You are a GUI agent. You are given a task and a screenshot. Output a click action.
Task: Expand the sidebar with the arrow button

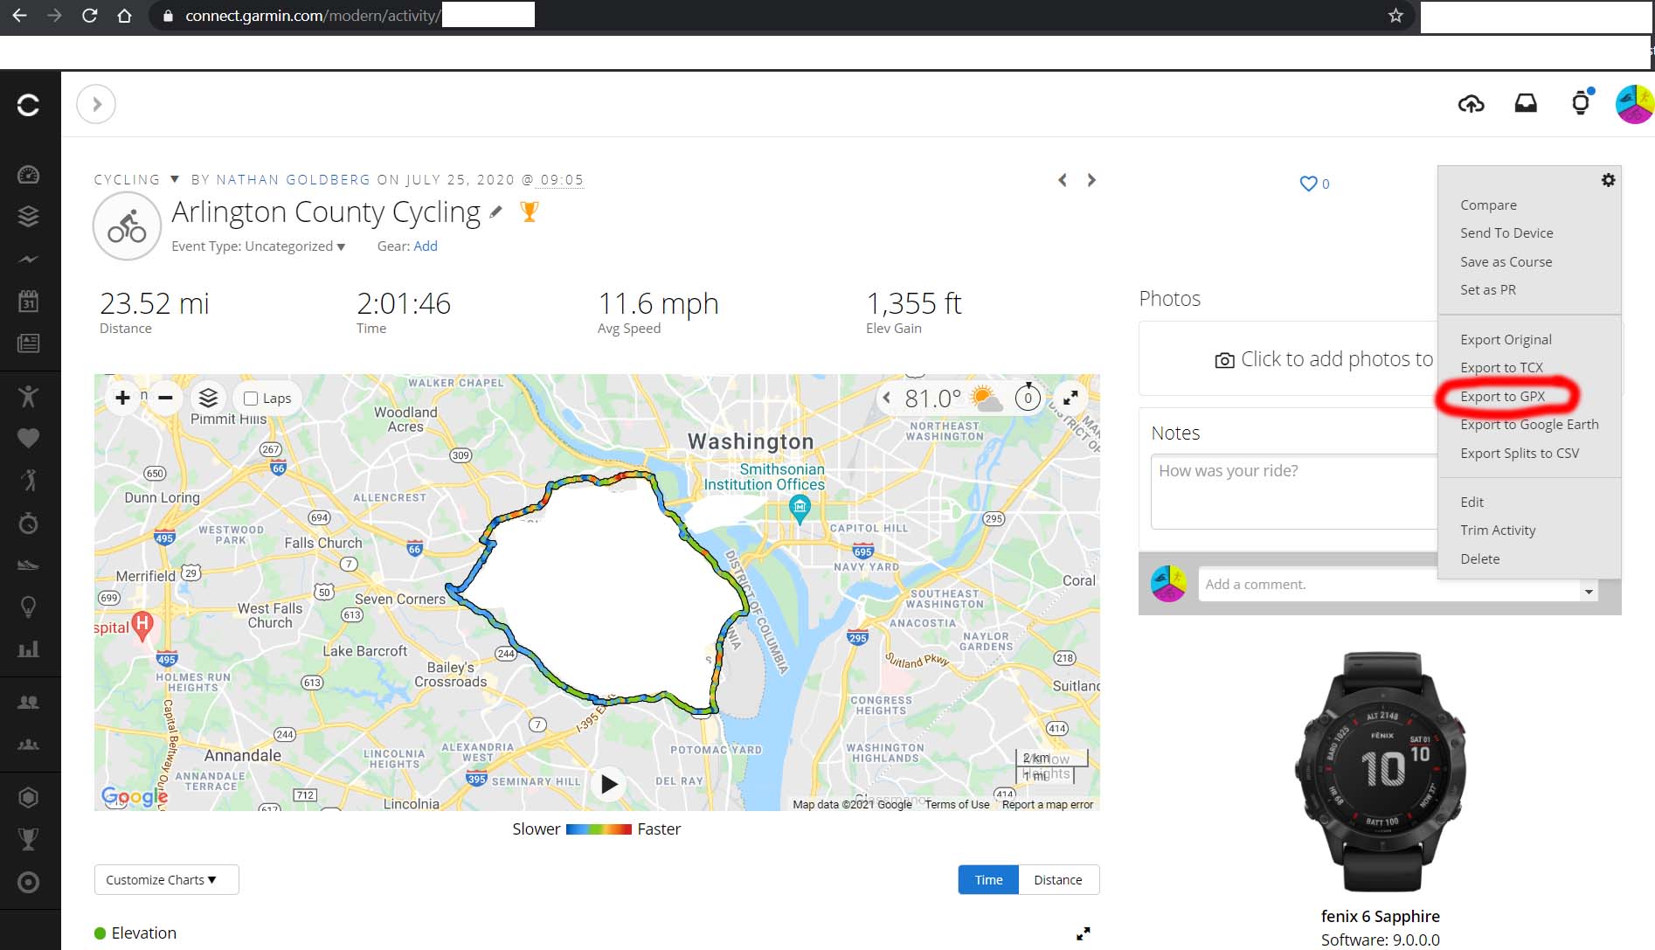(x=96, y=104)
